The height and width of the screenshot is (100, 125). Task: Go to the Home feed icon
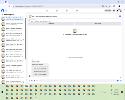click(x=47, y=10)
